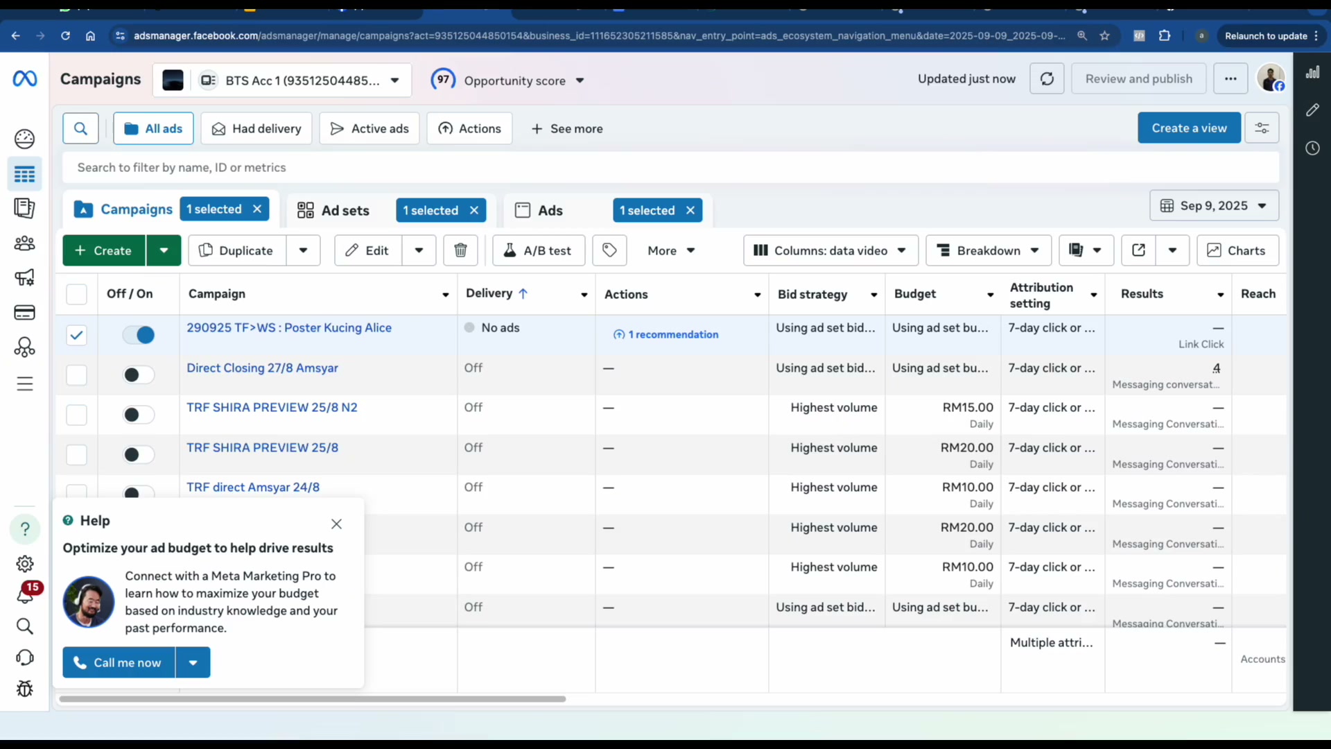Open Ads reporting document icon in sidebar
This screenshot has height=749, width=1331.
pyautogui.click(x=25, y=208)
